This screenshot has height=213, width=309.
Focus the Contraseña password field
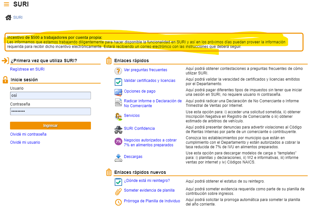(50, 111)
